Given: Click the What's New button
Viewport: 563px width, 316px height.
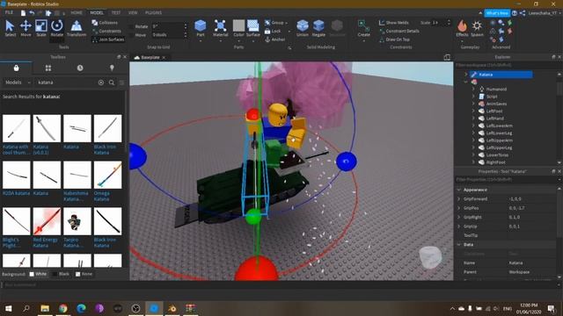Looking at the screenshot, I should [x=497, y=13].
